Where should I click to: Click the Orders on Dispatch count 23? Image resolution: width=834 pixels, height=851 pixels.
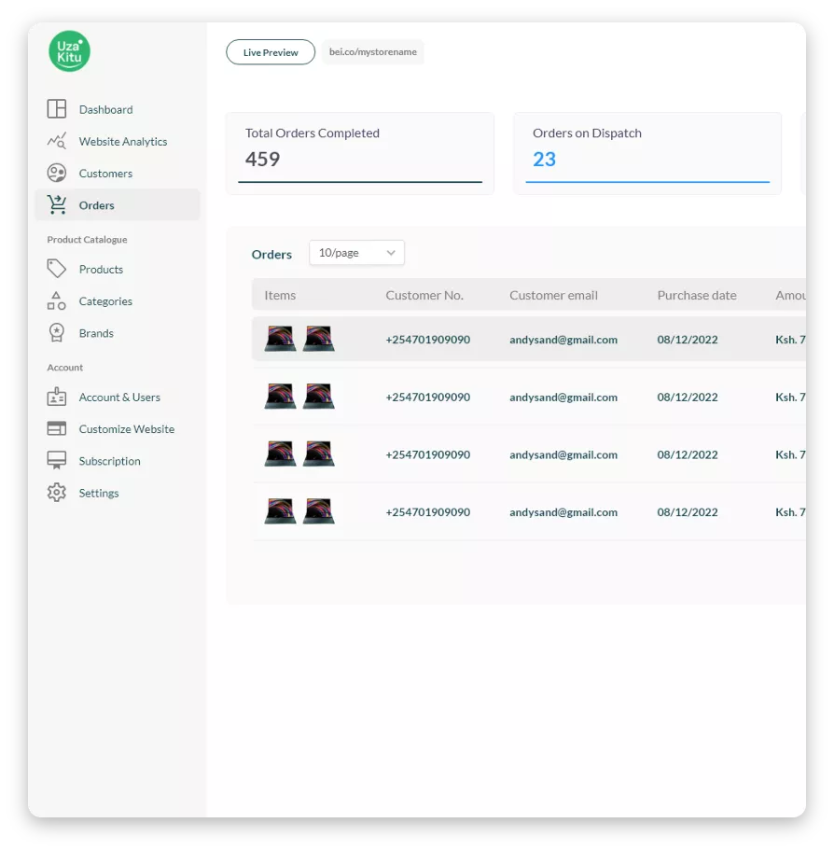click(544, 160)
